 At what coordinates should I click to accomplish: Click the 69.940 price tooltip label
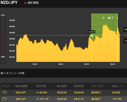pos(92,32)
